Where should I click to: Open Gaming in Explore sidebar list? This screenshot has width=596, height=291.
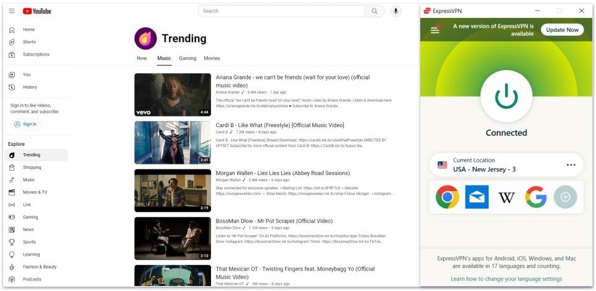[x=36, y=217]
